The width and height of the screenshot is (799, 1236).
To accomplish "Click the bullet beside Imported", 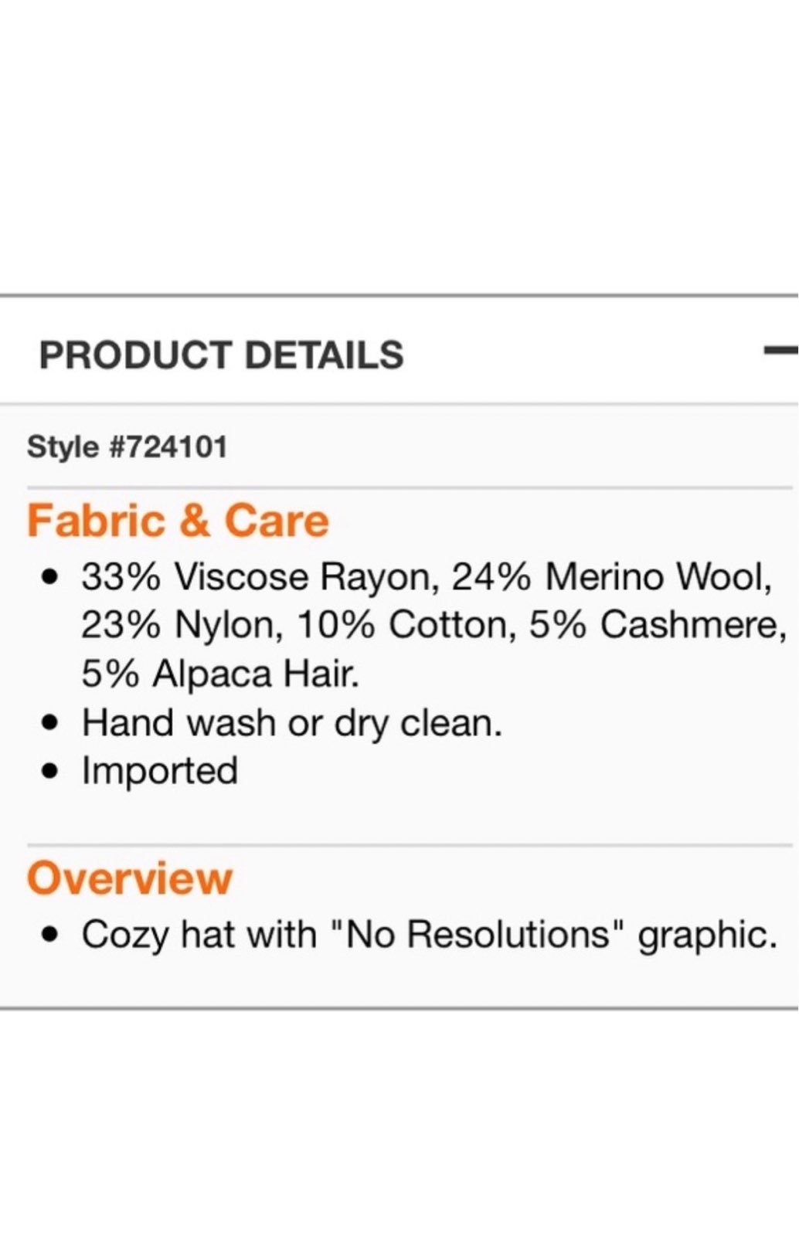I will 52,772.
